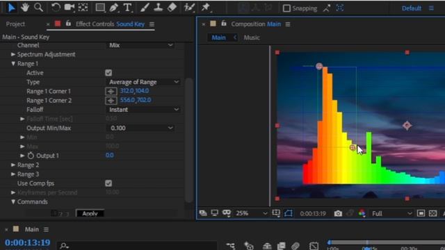This screenshot has height=250, width=445.
Task: Select the Rectangle shape tool
Action: 100,8
